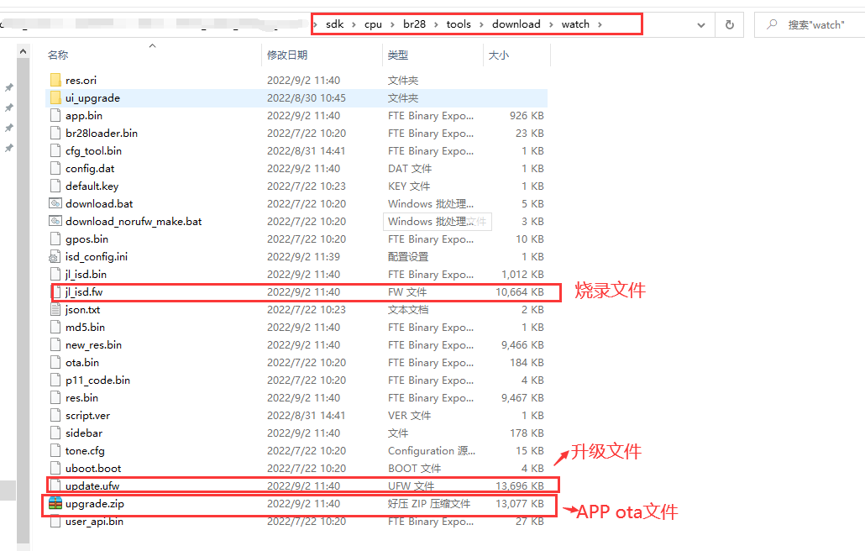Click the first quick access pin icon

9,87
